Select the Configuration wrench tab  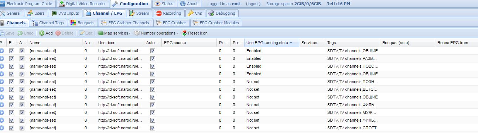coord(131,4)
